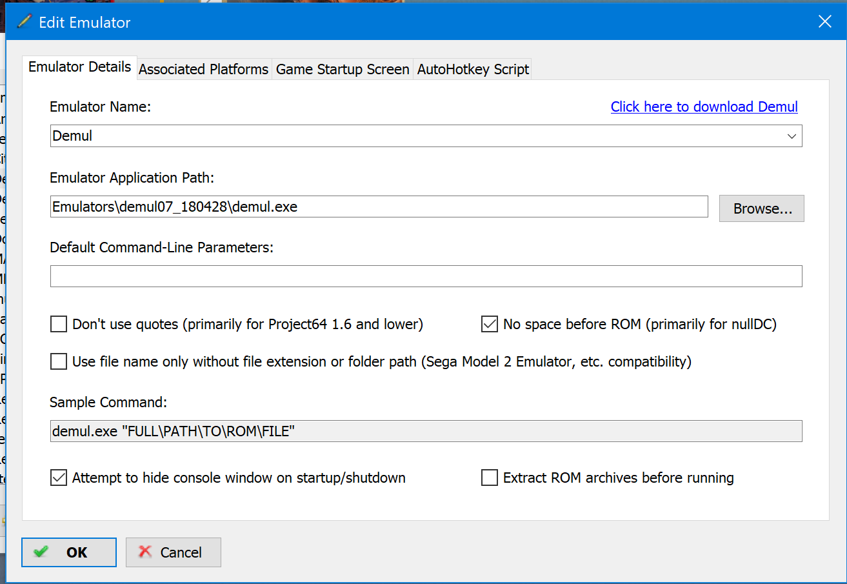Click the pencil icon in the title bar
This screenshot has height=584, width=847.
pyautogui.click(x=24, y=21)
